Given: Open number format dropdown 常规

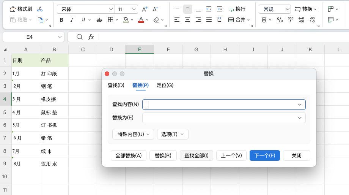Looking at the screenshot, I should click(287, 9).
